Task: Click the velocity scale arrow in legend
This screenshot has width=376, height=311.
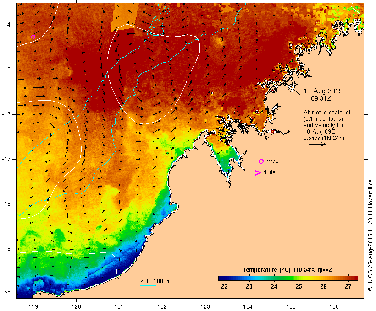Action: click(x=317, y=144)
